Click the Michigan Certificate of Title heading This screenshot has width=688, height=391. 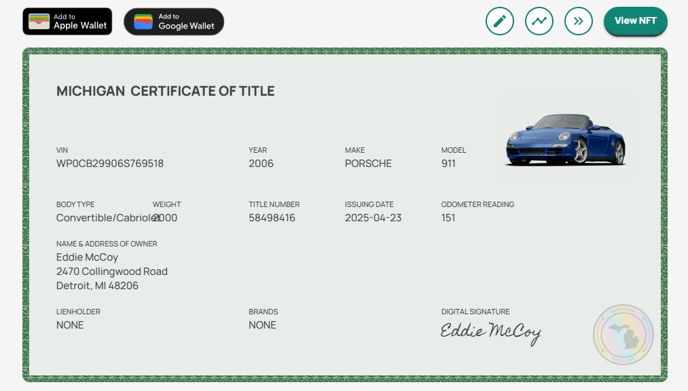pyautogui.click(x=166, y=91)
